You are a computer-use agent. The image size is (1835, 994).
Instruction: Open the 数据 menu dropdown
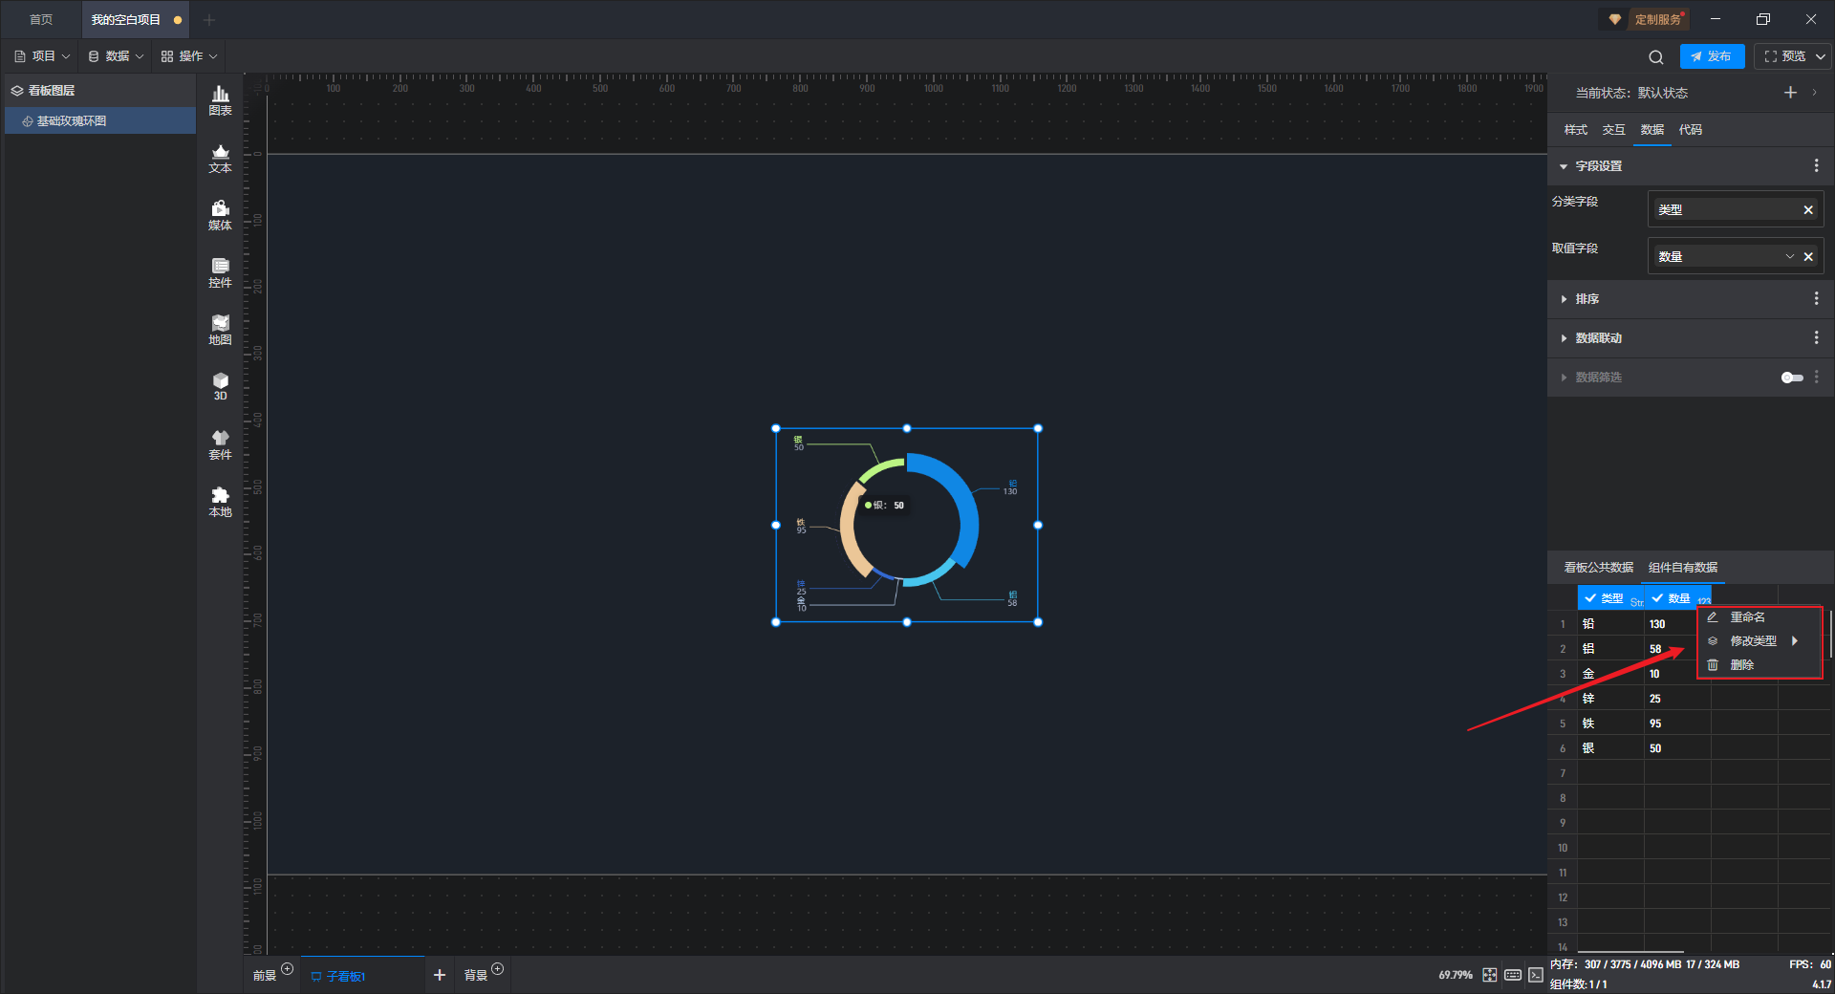click(x=116, y=56)
